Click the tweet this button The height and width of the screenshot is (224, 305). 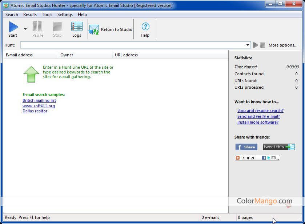tap(278, 147)
